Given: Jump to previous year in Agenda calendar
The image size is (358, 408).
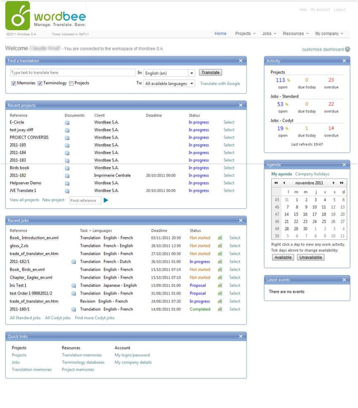Looking at the screenshot, I should (x=276, y=183).
